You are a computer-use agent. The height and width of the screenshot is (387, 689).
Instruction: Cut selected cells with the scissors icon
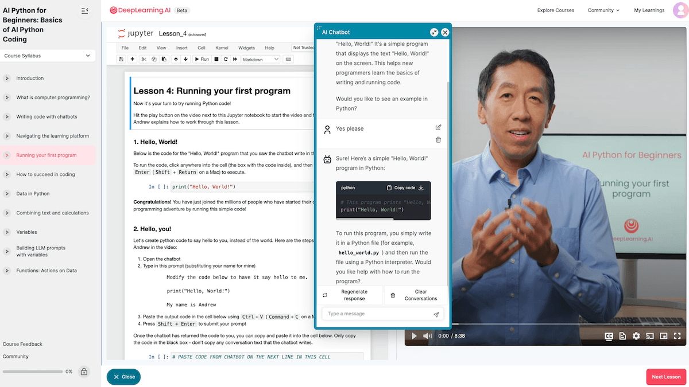pyautogui.click(x=144, y=59)
